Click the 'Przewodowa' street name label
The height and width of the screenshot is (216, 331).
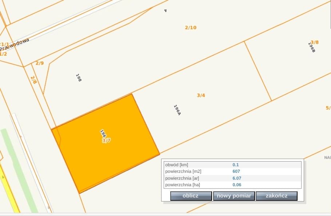coord(15,45)
